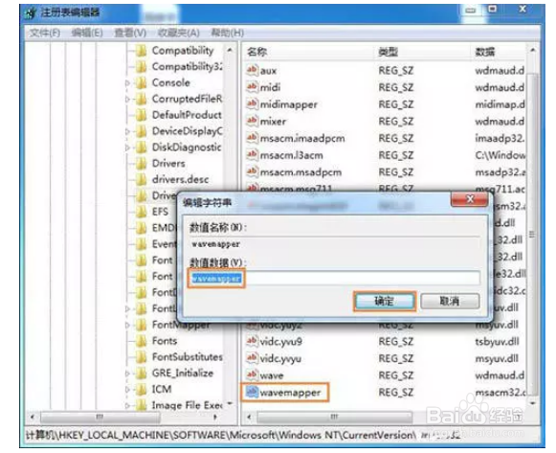The width and height of the screenshot is (556, 453).
Task: Click the imaadp32 data cell
Action: pos(500,138)
